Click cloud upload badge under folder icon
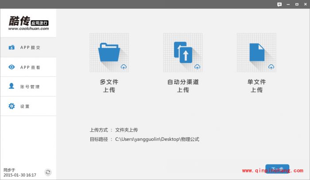This screenshot has height=180, width=310. tap(124, 67)
